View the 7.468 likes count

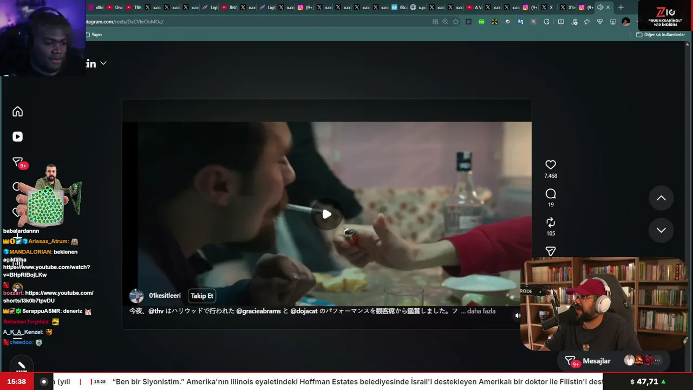coord(551,176)
